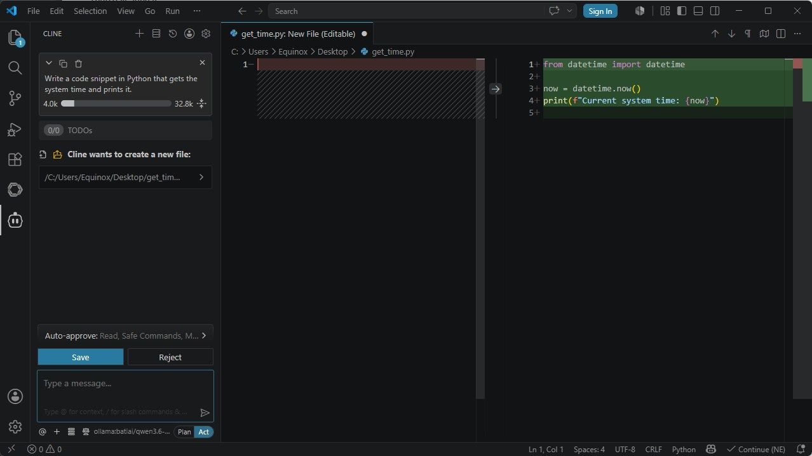Image resolution: width=812 pixels, height=456 pixels.
Task: Start a new Cline task with plus icon
Action: [140, 34]
